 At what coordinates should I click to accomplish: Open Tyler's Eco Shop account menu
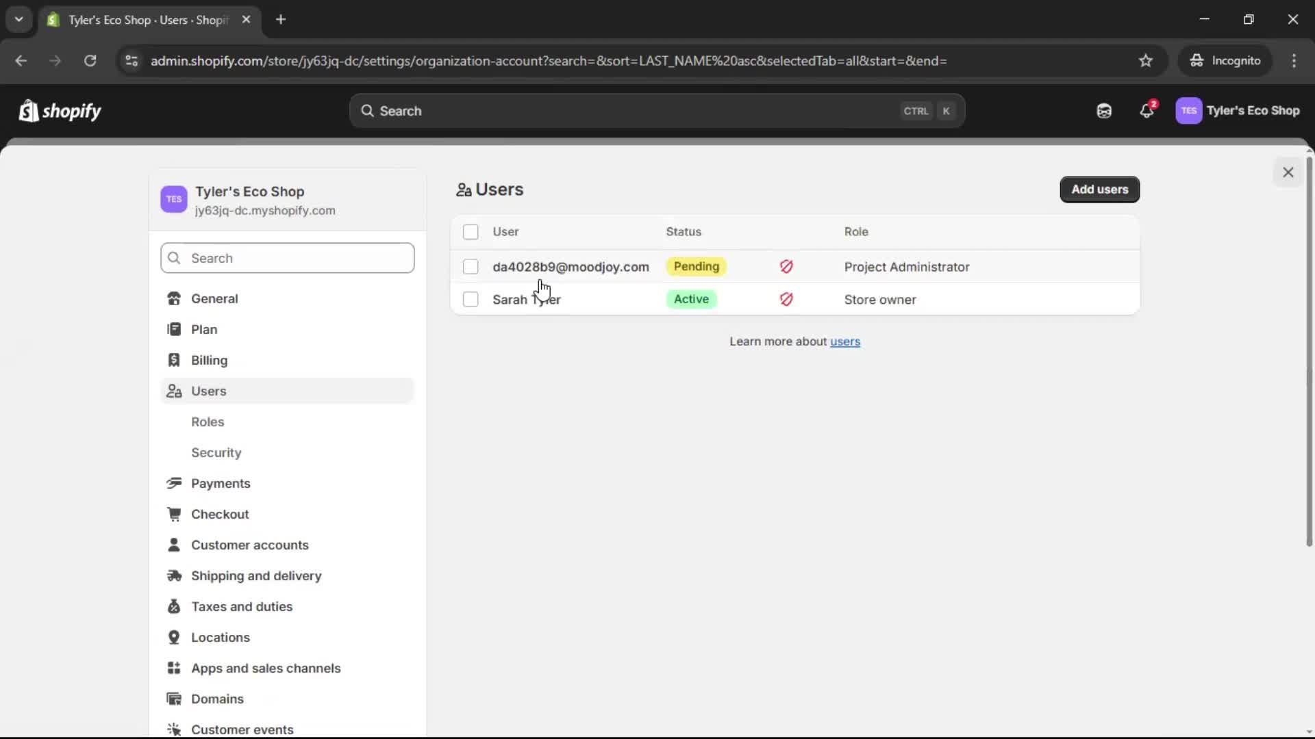point(1237,111)
